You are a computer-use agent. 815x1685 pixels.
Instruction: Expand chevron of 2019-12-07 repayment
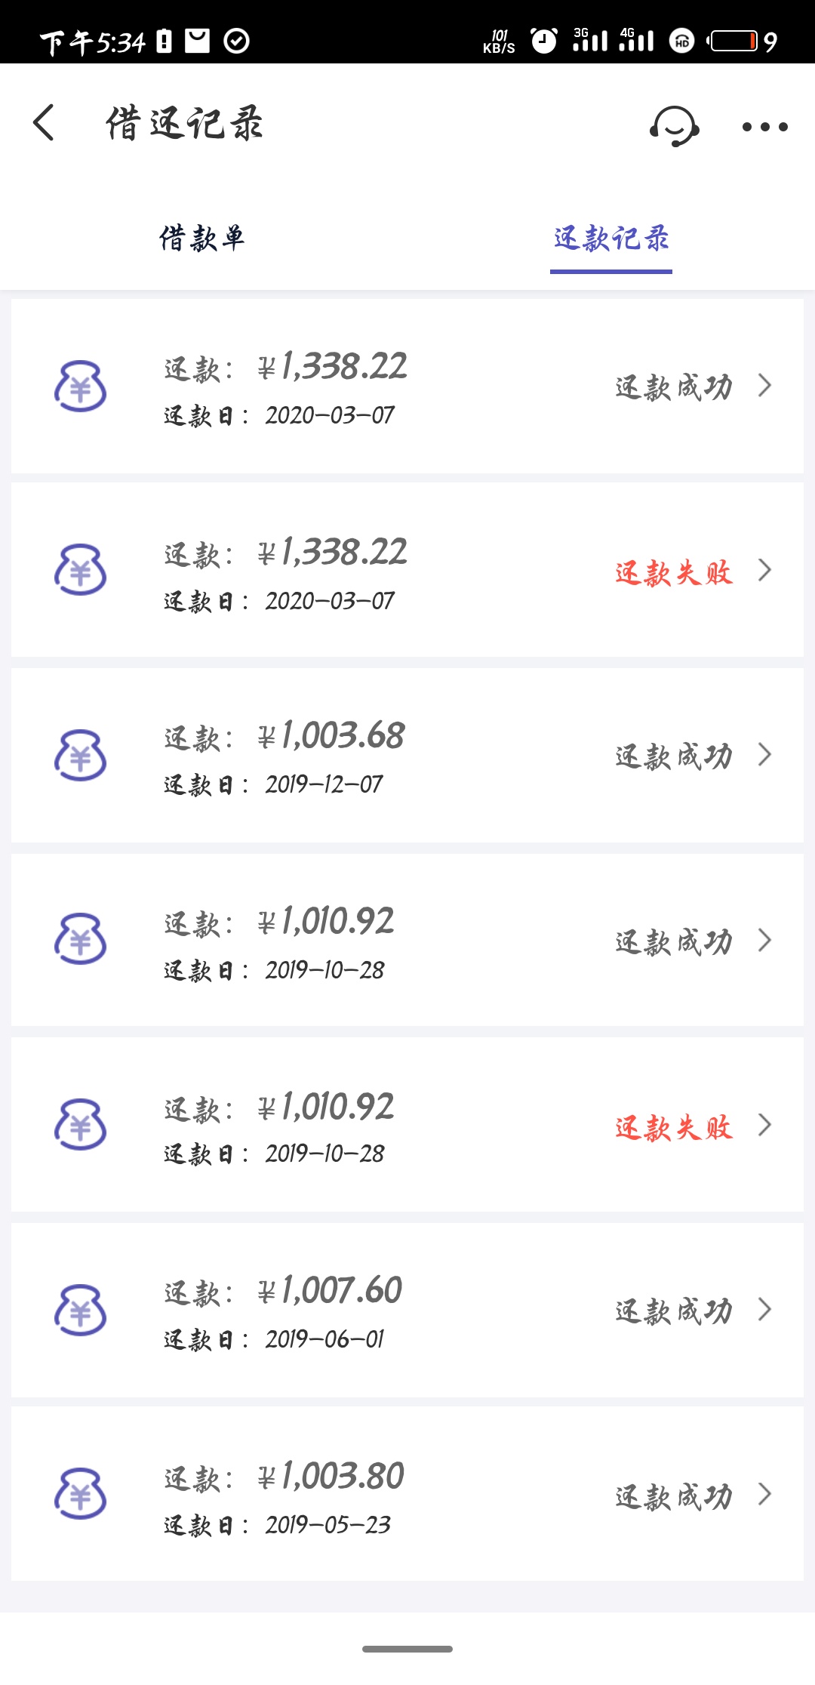coord(764,755)
